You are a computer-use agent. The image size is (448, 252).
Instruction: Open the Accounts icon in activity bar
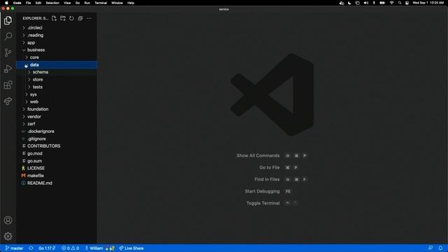[x=8, y=220]
